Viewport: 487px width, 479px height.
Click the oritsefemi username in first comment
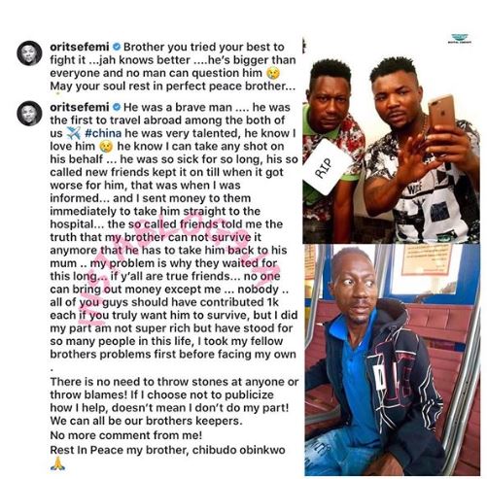click(x=80, y=47)
